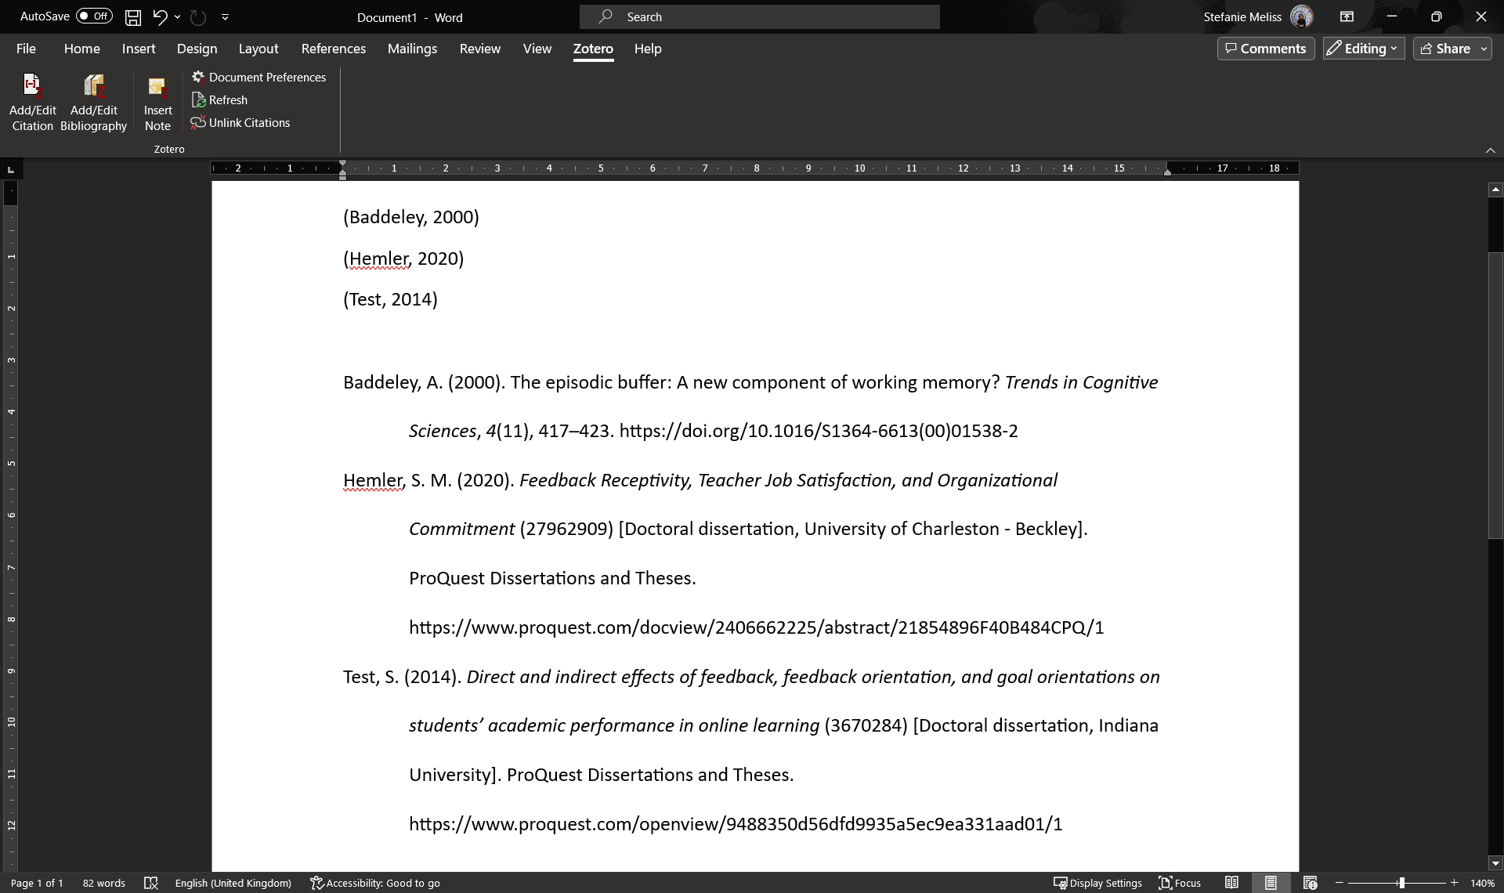
Task: Refresh Zotero citations
Action: [219, 99]
